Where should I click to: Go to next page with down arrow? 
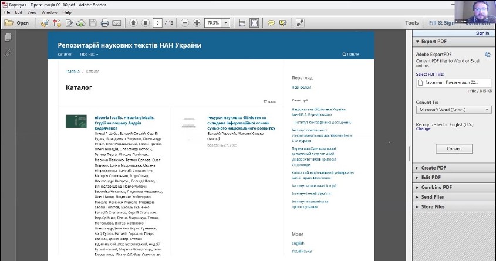(144, 23)
